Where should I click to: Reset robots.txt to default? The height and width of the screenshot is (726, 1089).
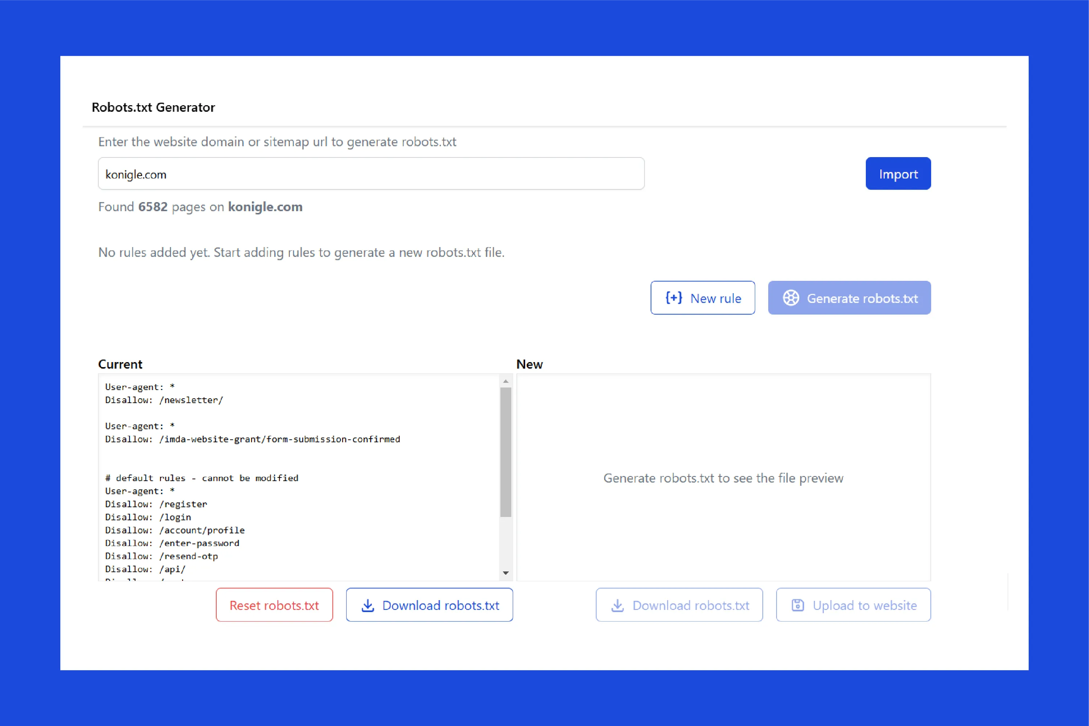point(274,605)
